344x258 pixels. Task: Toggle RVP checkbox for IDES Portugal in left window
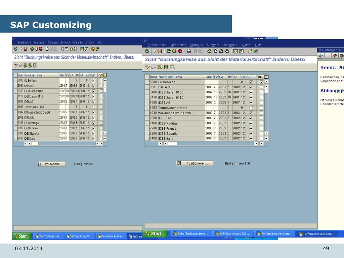click(94, 123)
